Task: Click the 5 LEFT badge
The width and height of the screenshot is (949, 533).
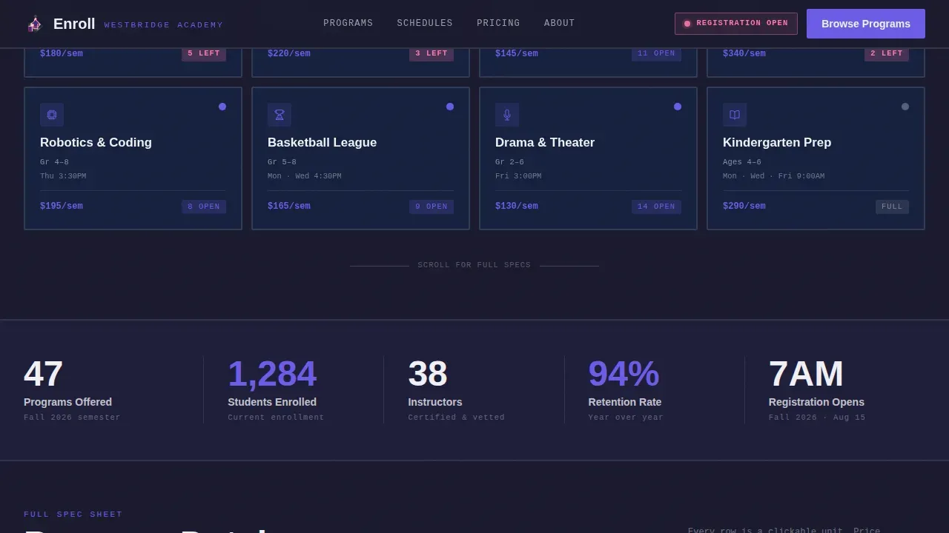Action: pyautogui.click(x=204, y=53)
